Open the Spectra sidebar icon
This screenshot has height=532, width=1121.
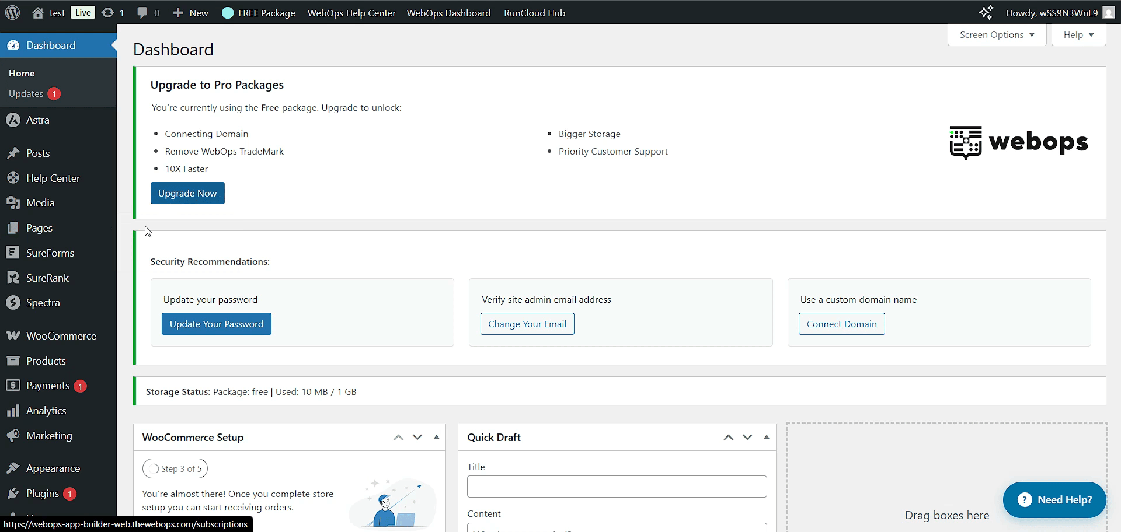[x=13, y=303]
